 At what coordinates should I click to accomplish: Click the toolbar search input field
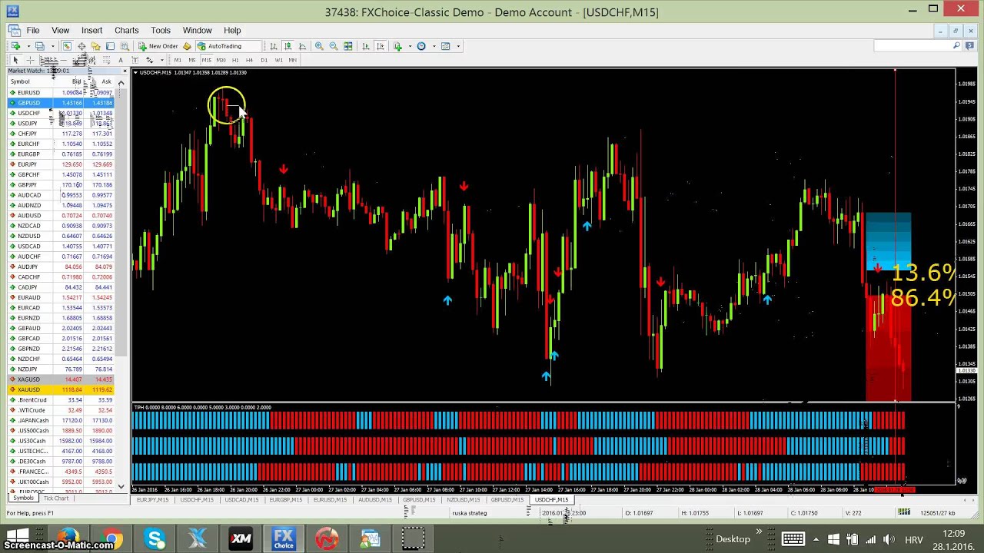pyautogui.click(x=913, y=46)
